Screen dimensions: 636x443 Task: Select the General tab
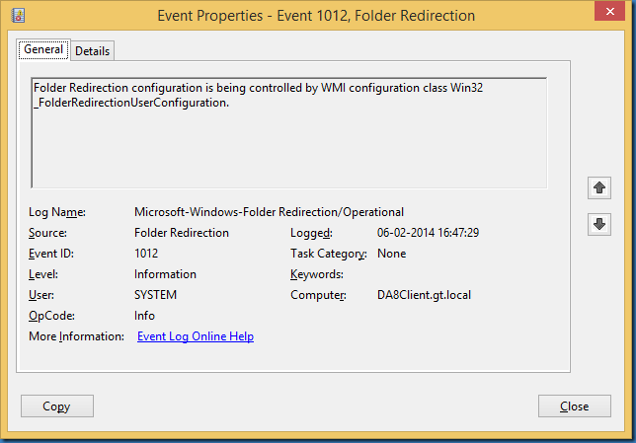(43, 49)
